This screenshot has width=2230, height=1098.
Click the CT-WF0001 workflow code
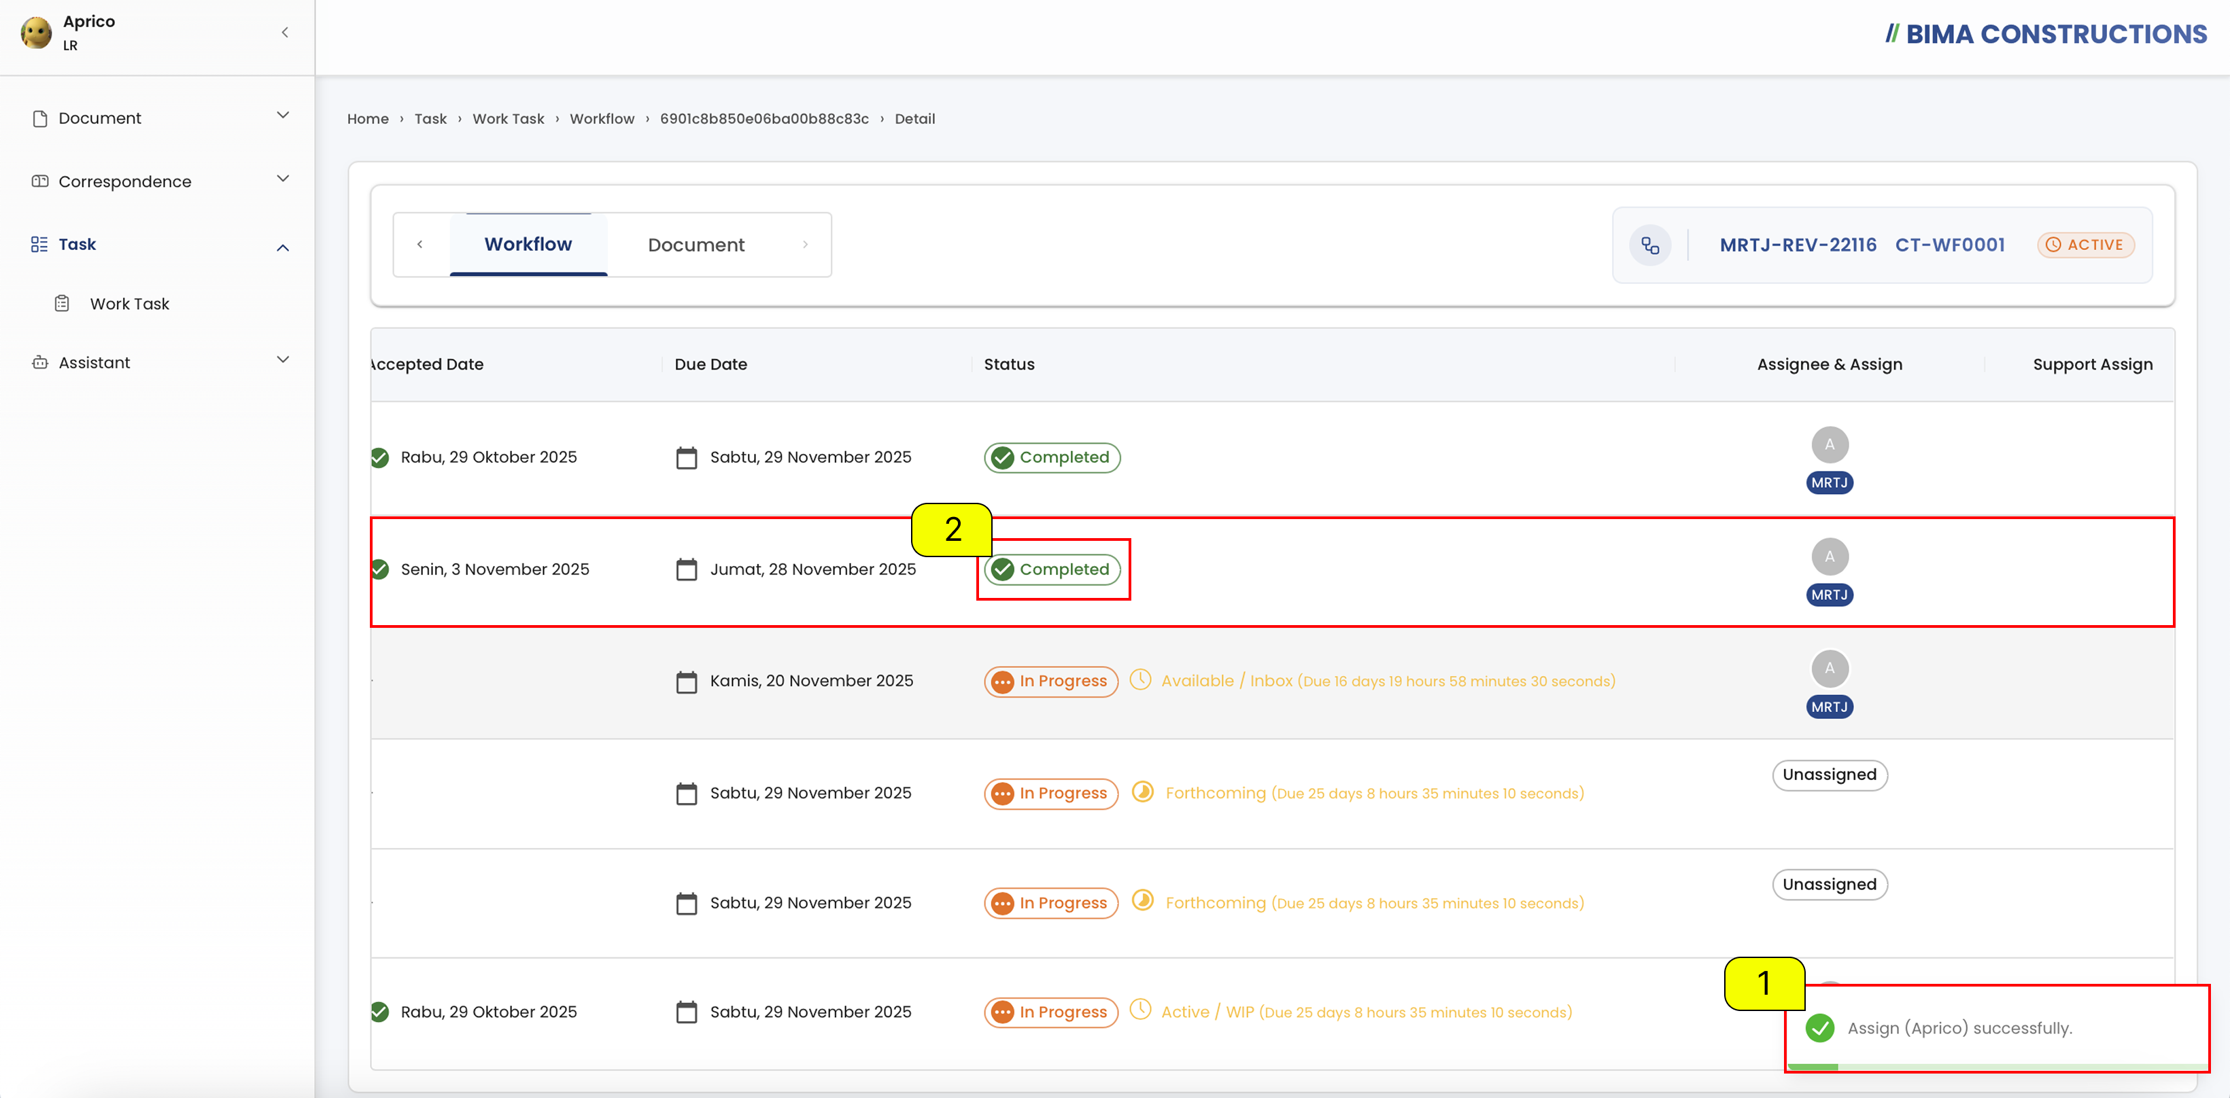click(x=1949, y=245)
